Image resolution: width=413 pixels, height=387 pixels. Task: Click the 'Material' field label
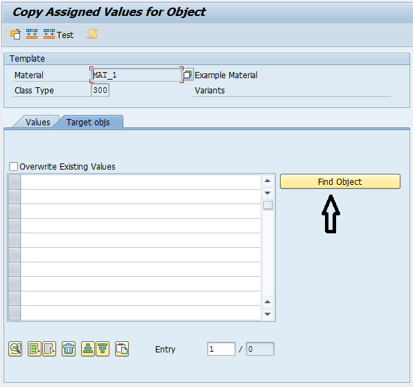(28, 75)
